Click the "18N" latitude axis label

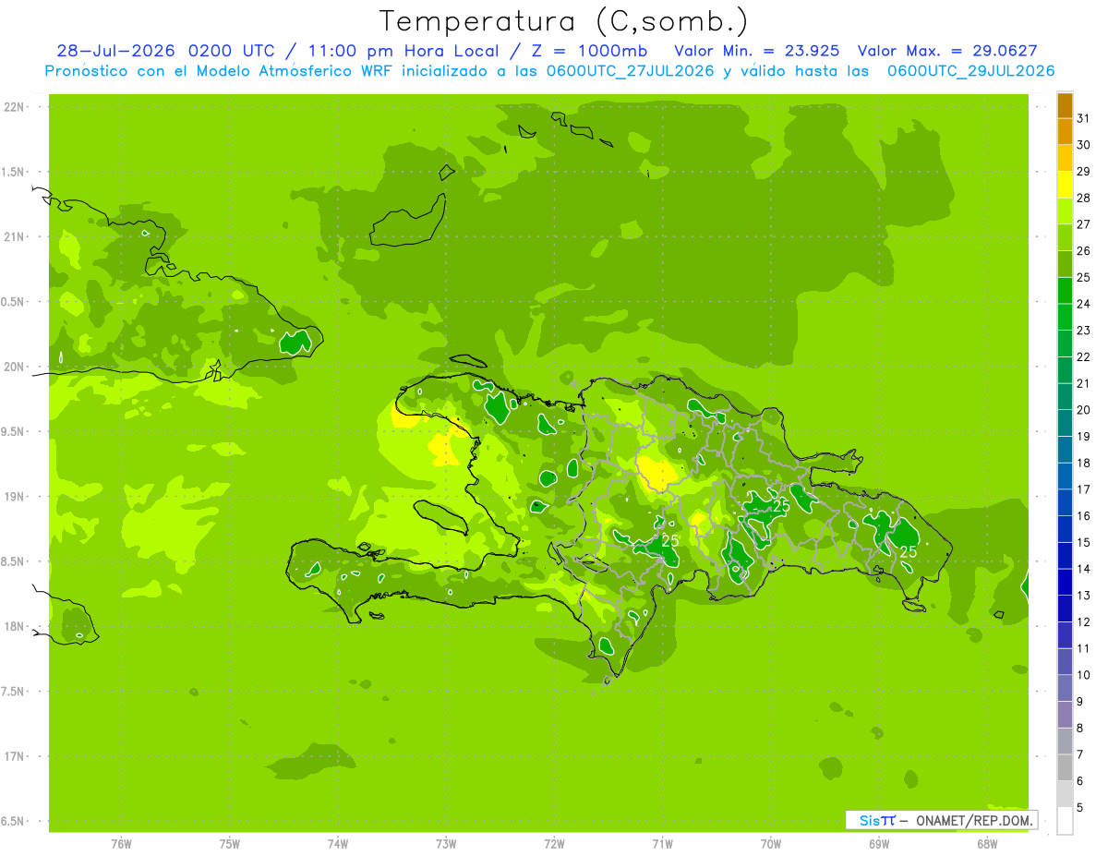(14, 627)
